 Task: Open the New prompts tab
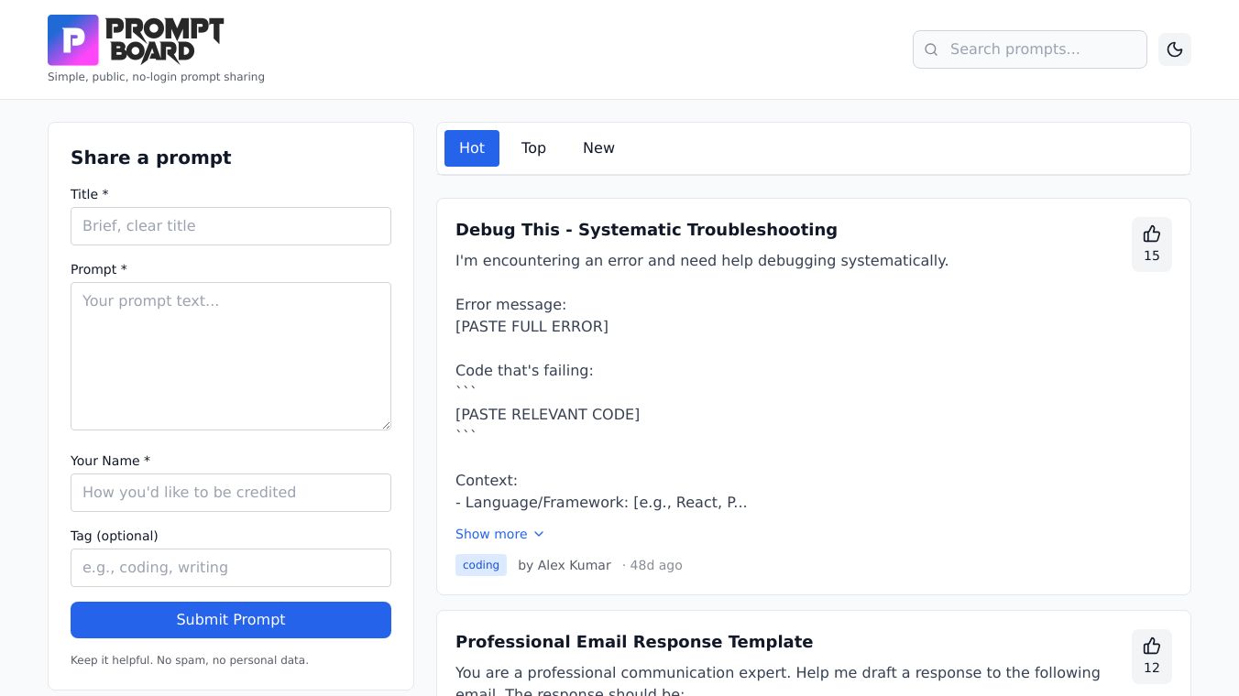(x=598, y=148)
